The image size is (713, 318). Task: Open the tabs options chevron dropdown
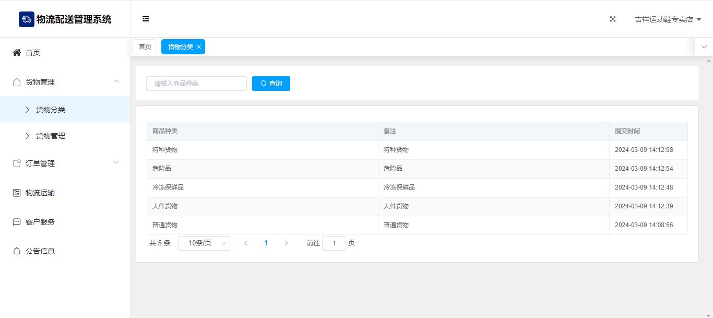click(x=704, y=47)
